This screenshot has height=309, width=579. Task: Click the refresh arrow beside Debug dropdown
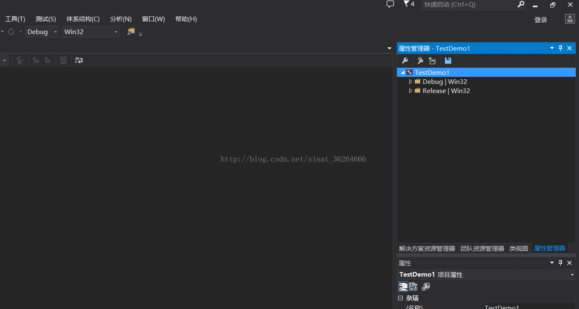coord(11,32)
